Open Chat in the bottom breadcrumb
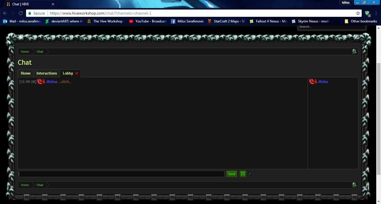Image resolution: width=381 pixels, height=204 pixels. (x=40, y=185)
